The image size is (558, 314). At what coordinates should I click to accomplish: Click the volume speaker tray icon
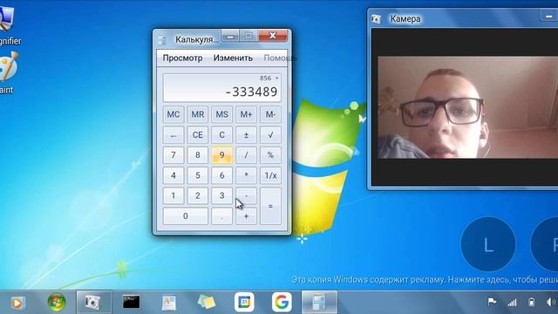[x=550, y=303]
